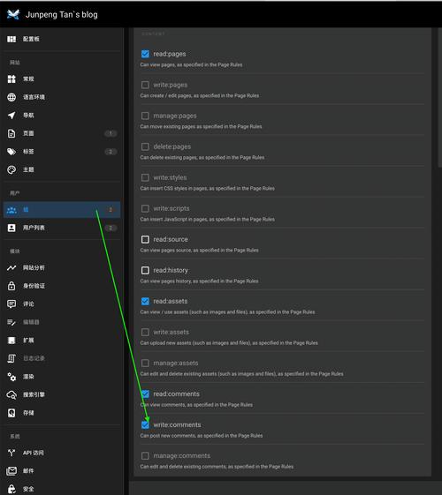442x495 pixels.
Task: Click the 身份验证 lock icon
Action: 11,286
